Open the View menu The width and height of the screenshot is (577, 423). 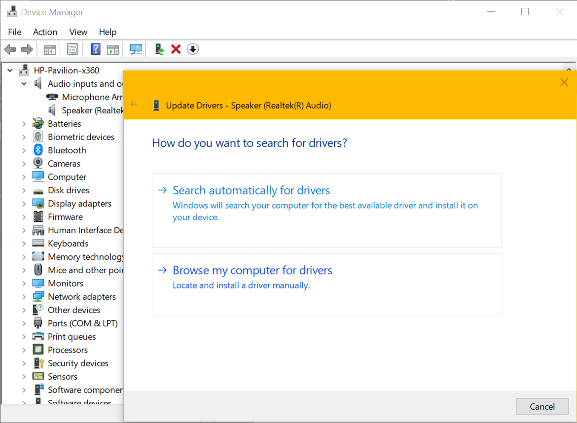78,32
